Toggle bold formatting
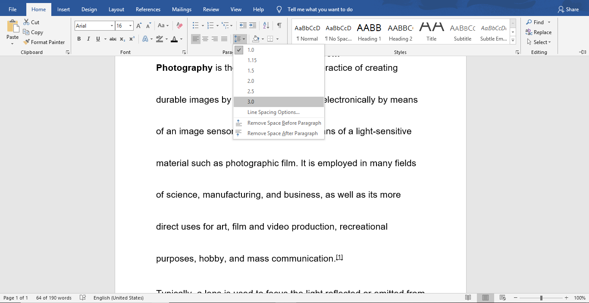Viewport: 589px width, 303px height. [79, 38]
